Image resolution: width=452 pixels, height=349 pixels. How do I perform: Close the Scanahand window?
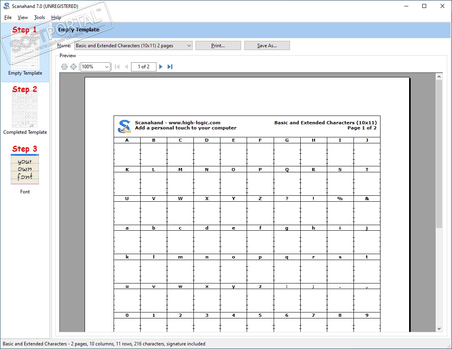442,6
